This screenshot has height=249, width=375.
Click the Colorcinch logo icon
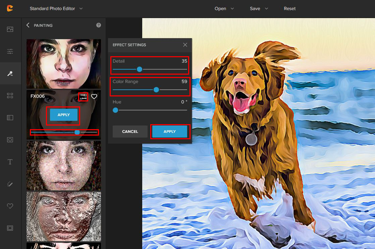coord(10,8)
